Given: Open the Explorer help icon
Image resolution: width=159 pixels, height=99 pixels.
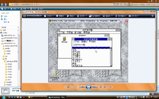Looking at the screenshot, I should pos(157,9).
